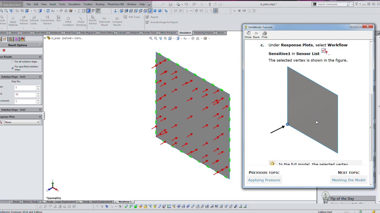Click the Compare Results tool

(x=117, y=21)
